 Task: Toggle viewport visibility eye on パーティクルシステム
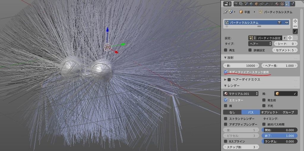coord(287,23)
